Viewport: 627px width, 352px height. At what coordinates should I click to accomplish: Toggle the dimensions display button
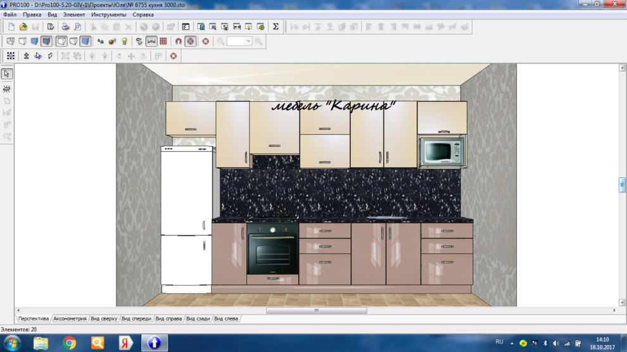tap(151, 41)
